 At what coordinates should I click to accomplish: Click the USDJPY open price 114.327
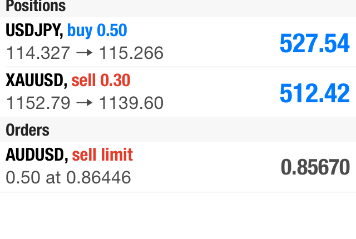tap(38, 53)
